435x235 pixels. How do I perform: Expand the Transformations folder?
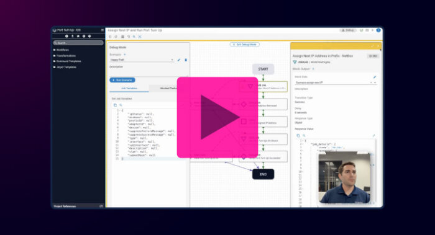[x=65, y=56]
